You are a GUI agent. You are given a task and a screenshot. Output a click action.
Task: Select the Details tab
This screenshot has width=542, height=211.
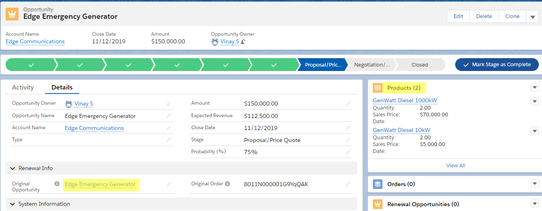[x=62, y=87]
